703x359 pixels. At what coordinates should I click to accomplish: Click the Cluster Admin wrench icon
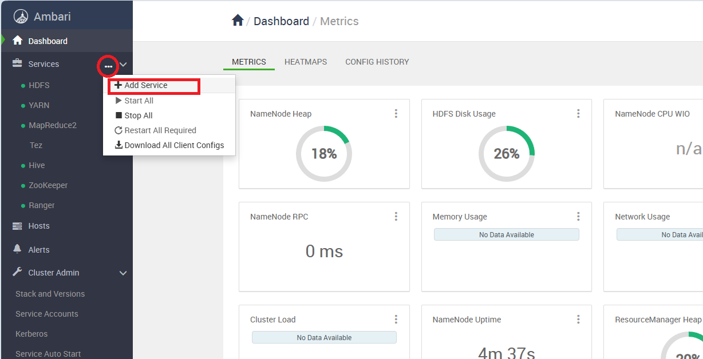point(17,272)
